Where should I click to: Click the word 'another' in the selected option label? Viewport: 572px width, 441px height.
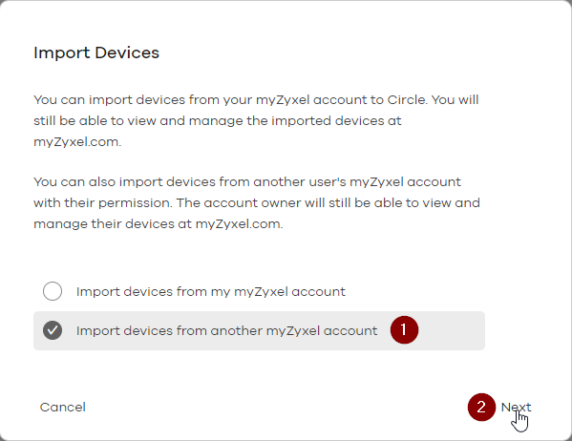[237, 330]
